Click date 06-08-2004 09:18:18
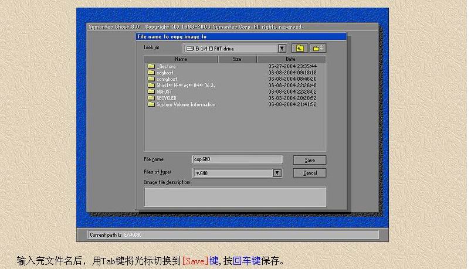The height and width of the screenshot is (269, 471). click(292, 72)
